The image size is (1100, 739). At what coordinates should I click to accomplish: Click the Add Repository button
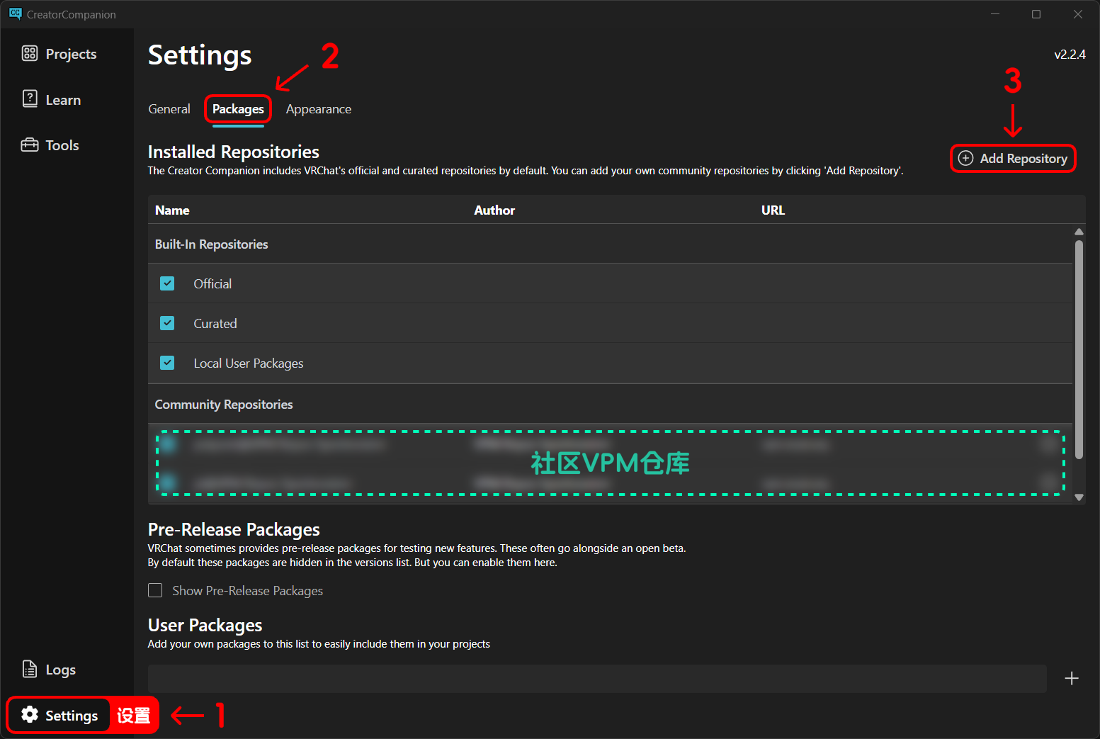pyautogui.click(x=1013, y=159)
